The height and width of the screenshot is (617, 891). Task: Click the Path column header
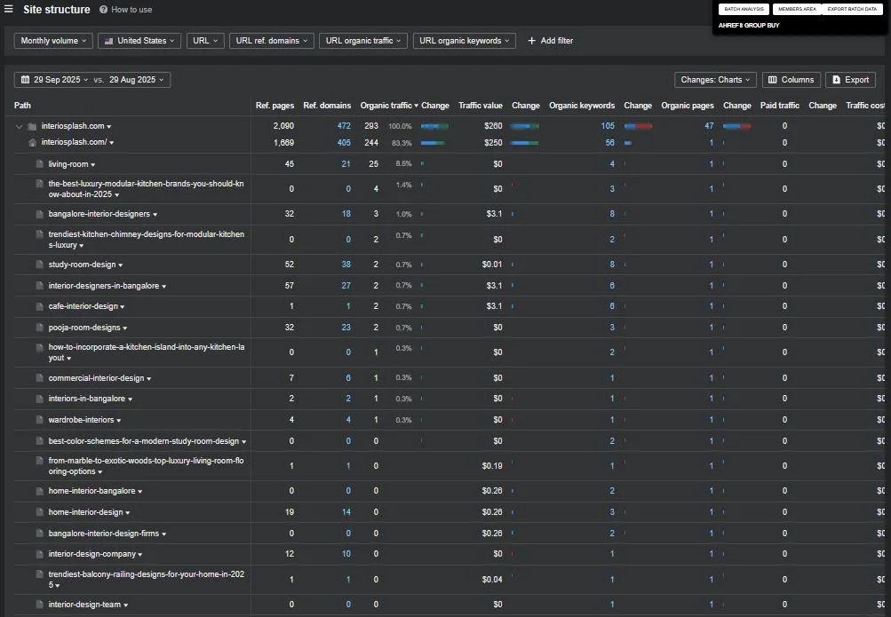[x=23, y=106]
